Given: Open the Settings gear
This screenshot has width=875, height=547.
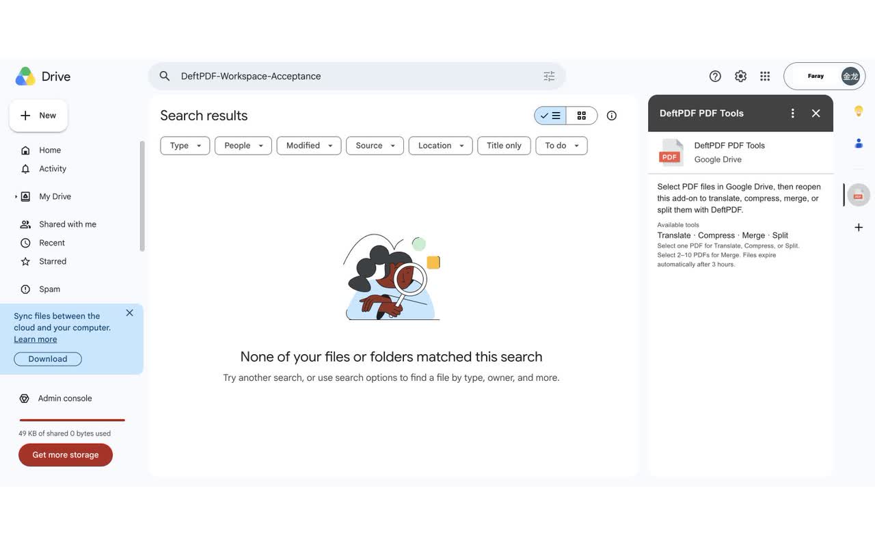Looking at the screenshot, I should pyautogui.click(x=740, y=76).
